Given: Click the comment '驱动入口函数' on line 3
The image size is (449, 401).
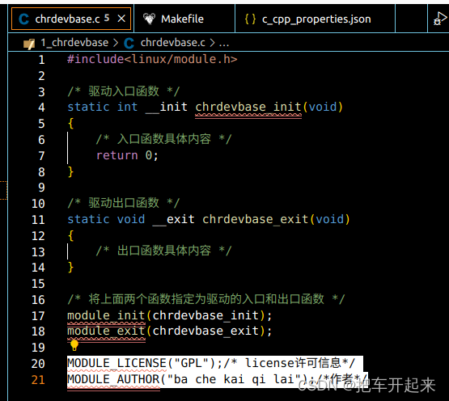Looking at the screenshot, I should point(124,91).
